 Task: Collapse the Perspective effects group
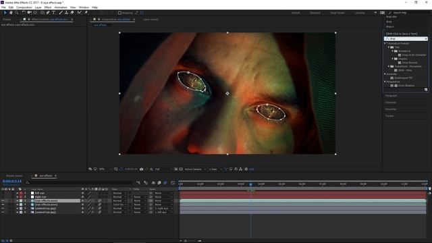[385, 82]
